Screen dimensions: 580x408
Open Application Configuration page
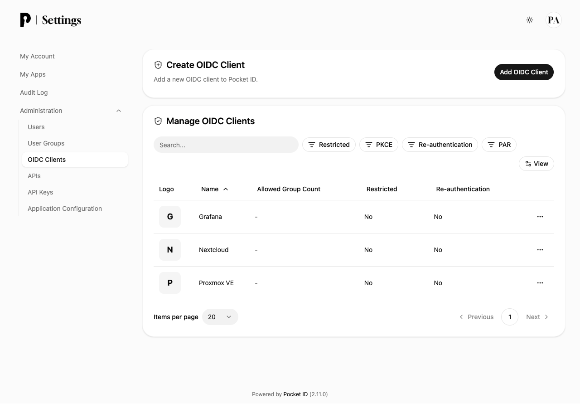65,209
